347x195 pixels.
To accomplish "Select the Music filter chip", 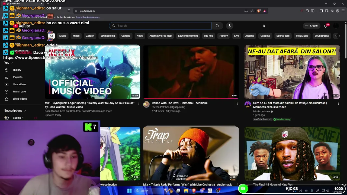I will pos(63,36).
